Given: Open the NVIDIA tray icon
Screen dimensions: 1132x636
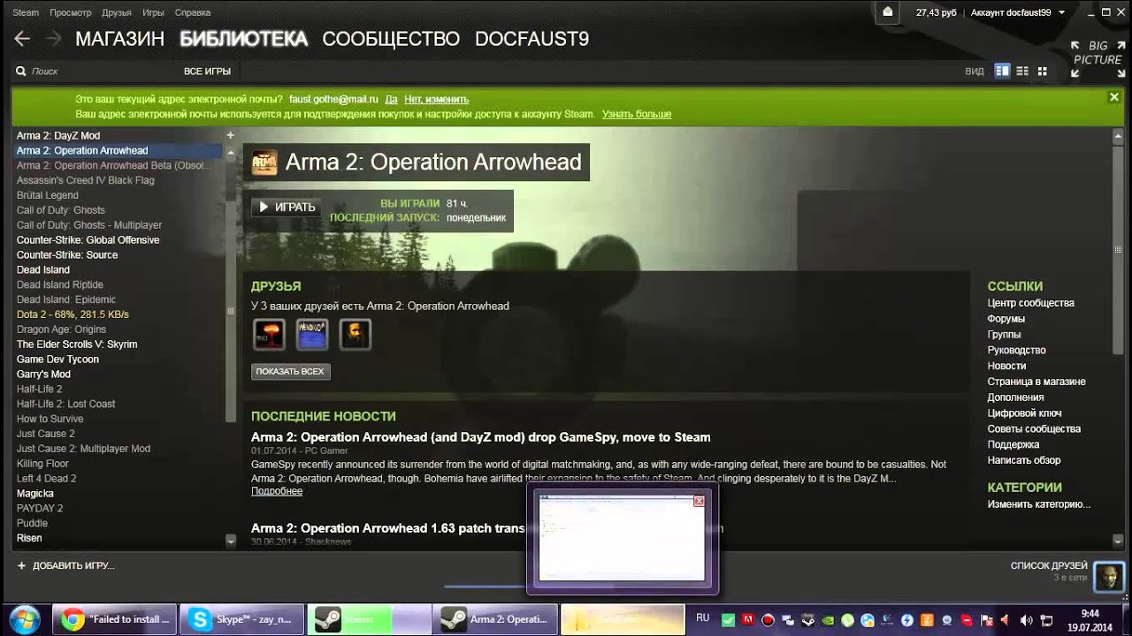Looking at the screenshot, I should point(829,620).
